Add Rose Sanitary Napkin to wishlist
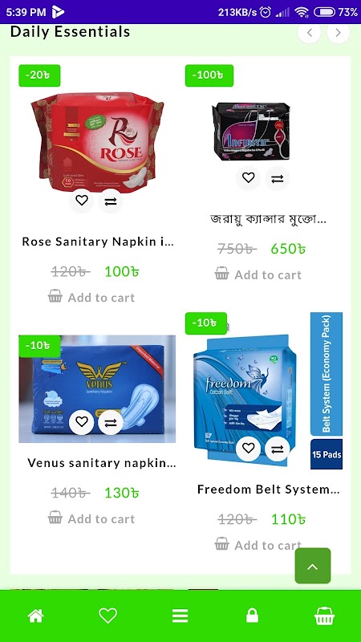 (x=82, y=201)
